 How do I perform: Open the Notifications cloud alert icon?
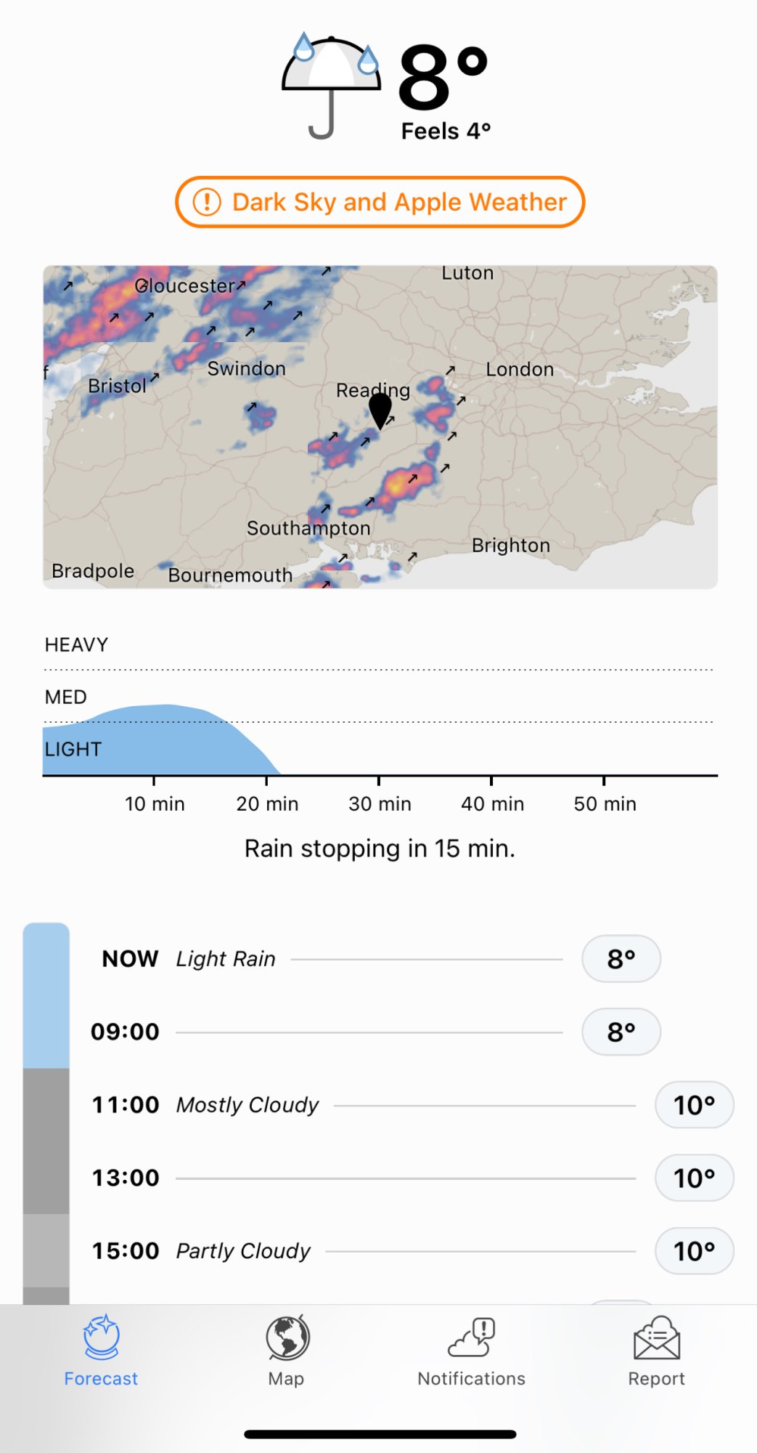tap(472, 1338)
